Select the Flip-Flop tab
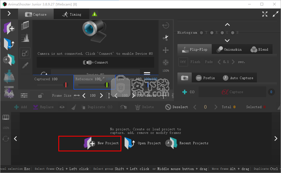 (195, 50)
